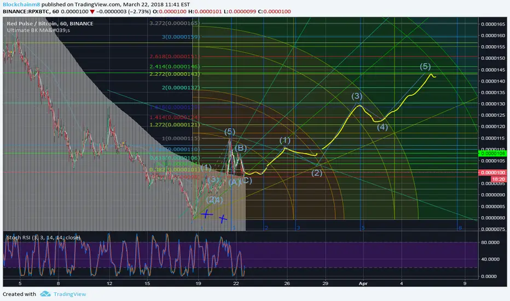Click the '15' date axis label
The height and width of the screenshot is (301, 510).
(148, 283)
